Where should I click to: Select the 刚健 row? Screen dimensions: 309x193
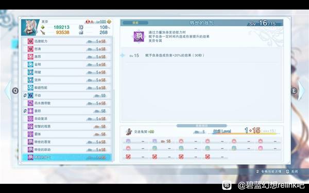click(x=67, y=72)
